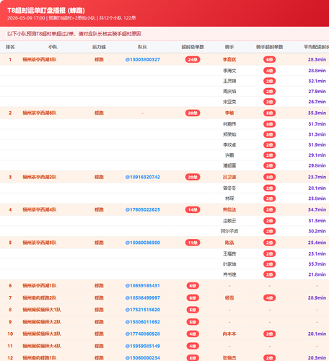Open captain link @13003800327
Screen dimensions: 329x361
143,59
